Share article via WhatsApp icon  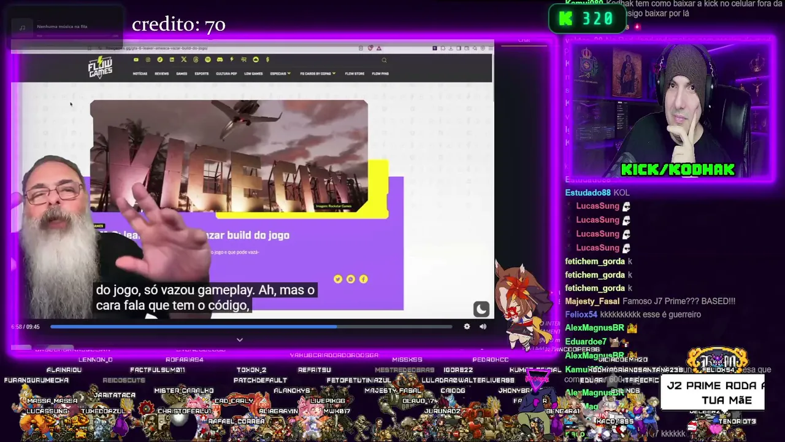click(x=350, y=279)
